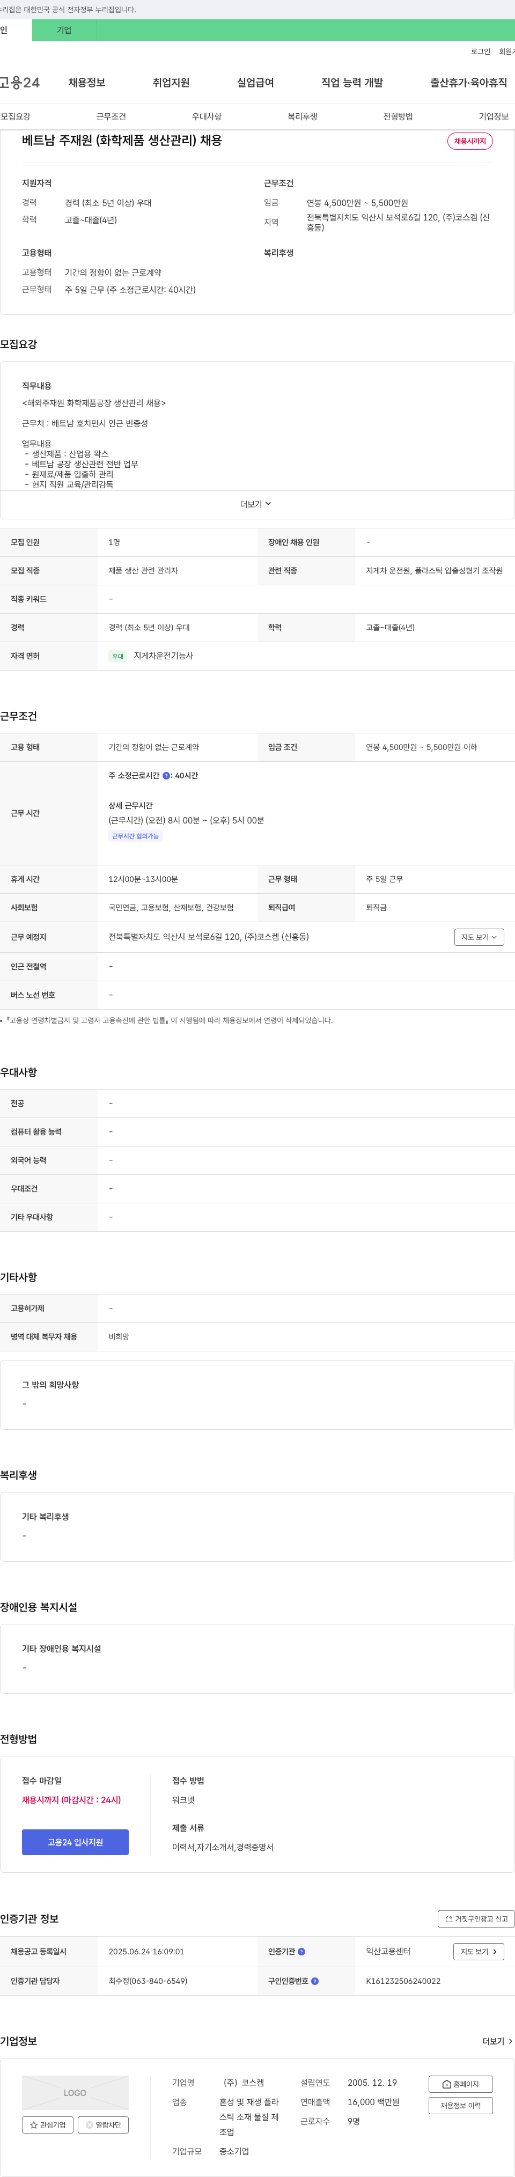Open the 출산휴가·육아휴직 menu

click(x=468, y=82)
